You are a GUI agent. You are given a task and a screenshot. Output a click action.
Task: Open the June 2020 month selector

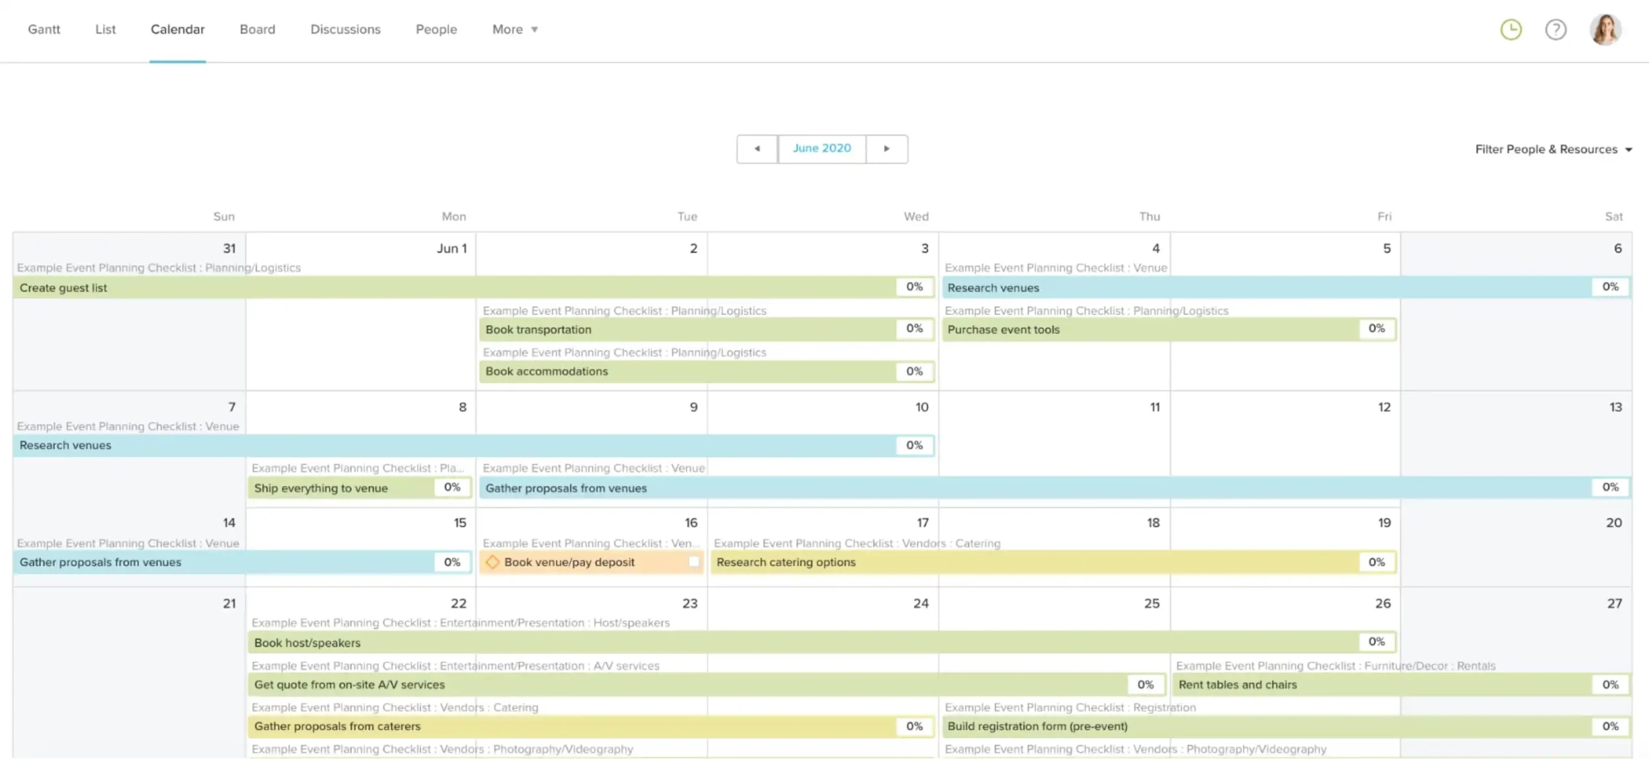coord(822,148)
